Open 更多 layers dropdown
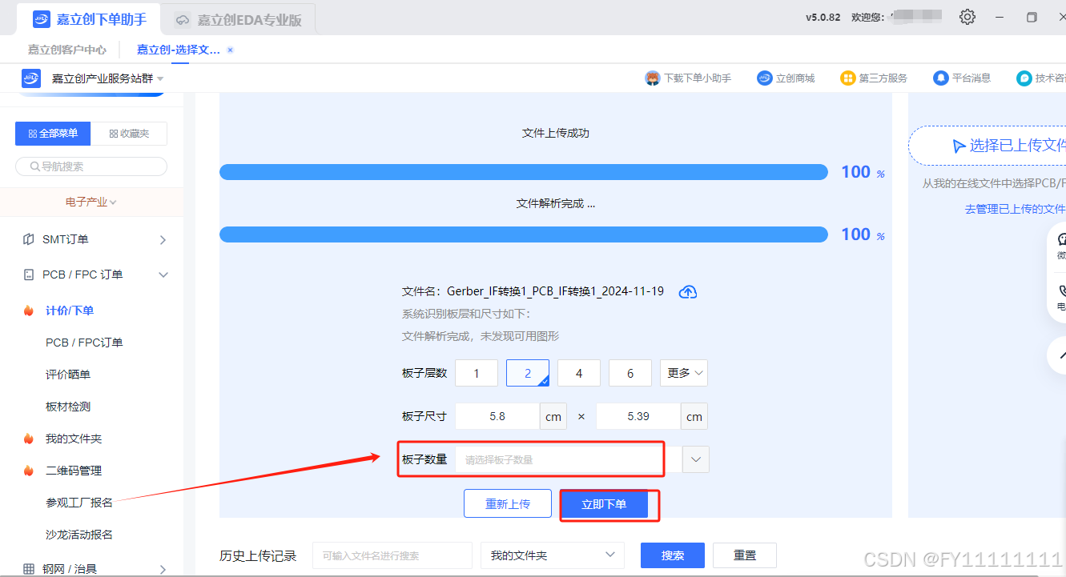The height and width of the screenshot is (577, 1066). (684, 373)
